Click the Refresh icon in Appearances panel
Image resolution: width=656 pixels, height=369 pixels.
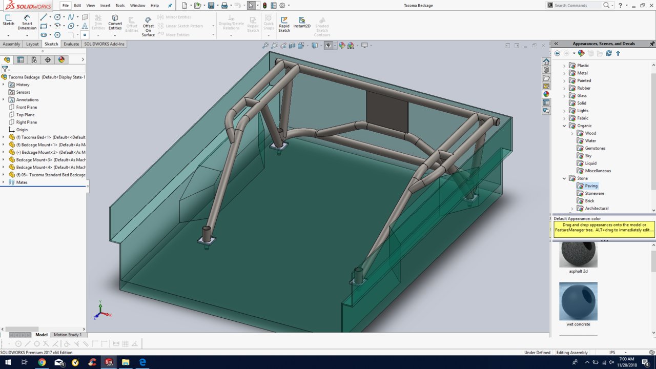coord(609,53)
